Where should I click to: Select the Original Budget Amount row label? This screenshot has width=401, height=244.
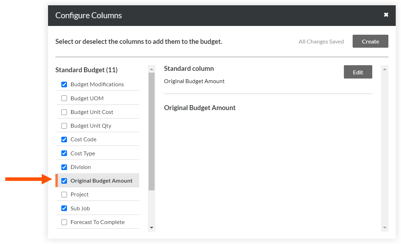tap(102, 181)
